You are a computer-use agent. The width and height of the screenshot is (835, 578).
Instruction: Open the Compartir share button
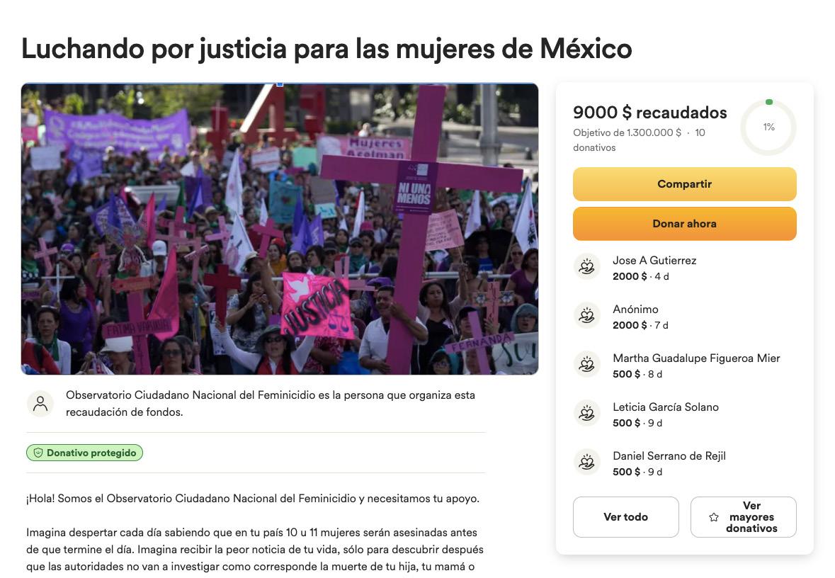(x=684, y=184)
